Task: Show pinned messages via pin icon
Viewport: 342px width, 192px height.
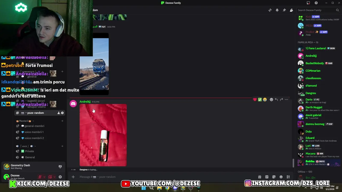Action: [x=284, y=10]
